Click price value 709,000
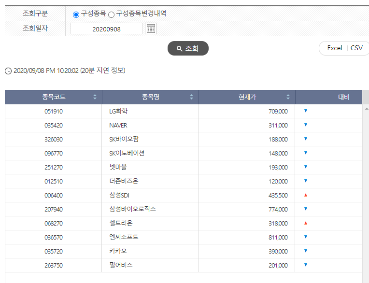Viewport: 369px width, 283px height. tap(278, 111)
